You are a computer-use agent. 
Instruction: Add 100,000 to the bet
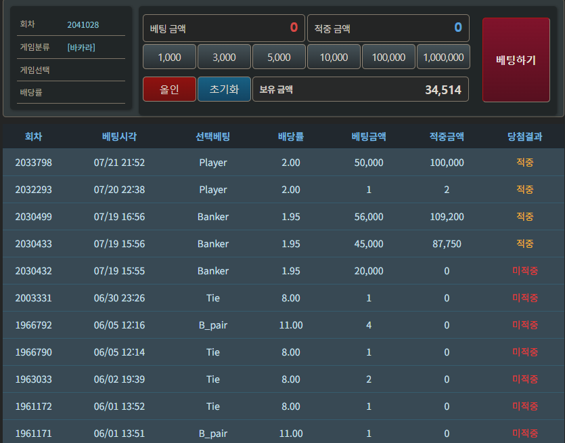pyautogui.click(x=388, y=57)
